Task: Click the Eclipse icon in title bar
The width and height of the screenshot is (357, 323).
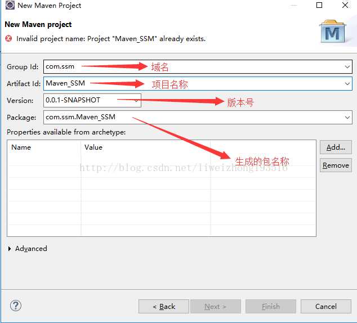Action: tap(10, 5)
